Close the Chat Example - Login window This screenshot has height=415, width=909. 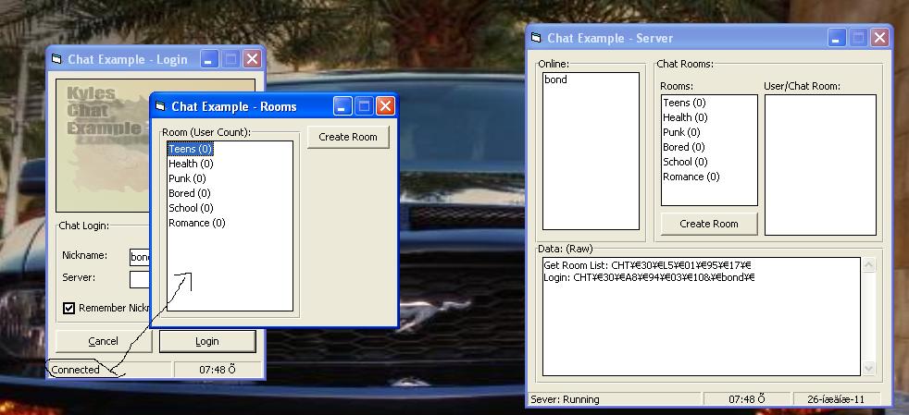[x=252, y=59]
